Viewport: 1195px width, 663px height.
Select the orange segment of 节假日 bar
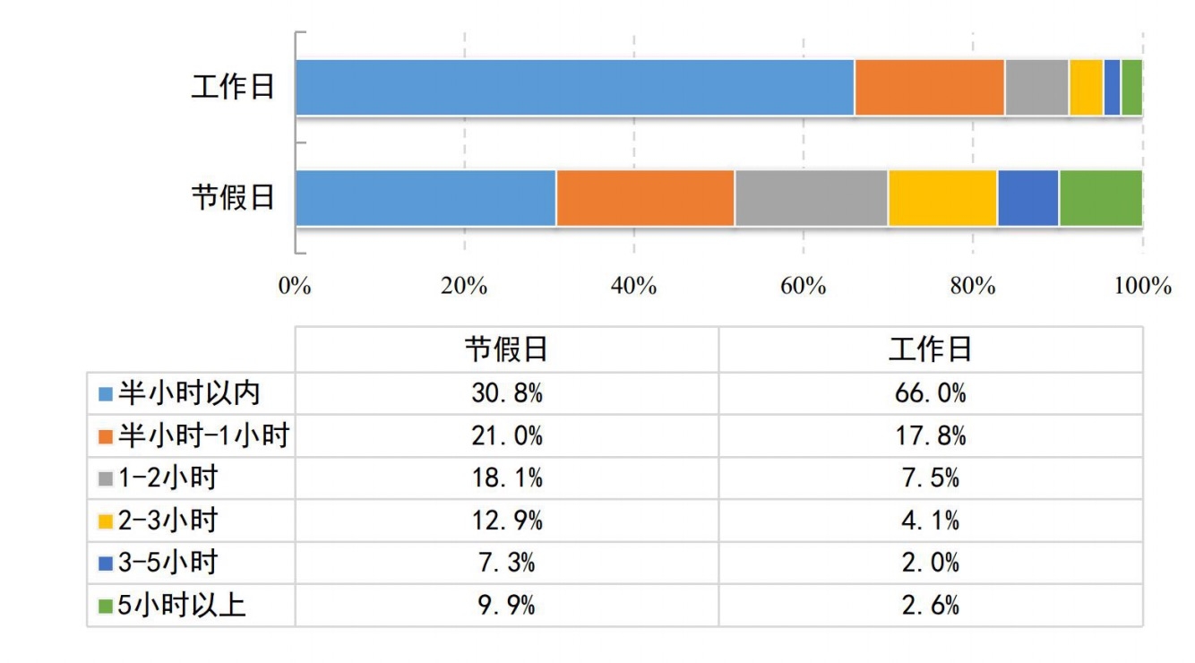point(645,198)
